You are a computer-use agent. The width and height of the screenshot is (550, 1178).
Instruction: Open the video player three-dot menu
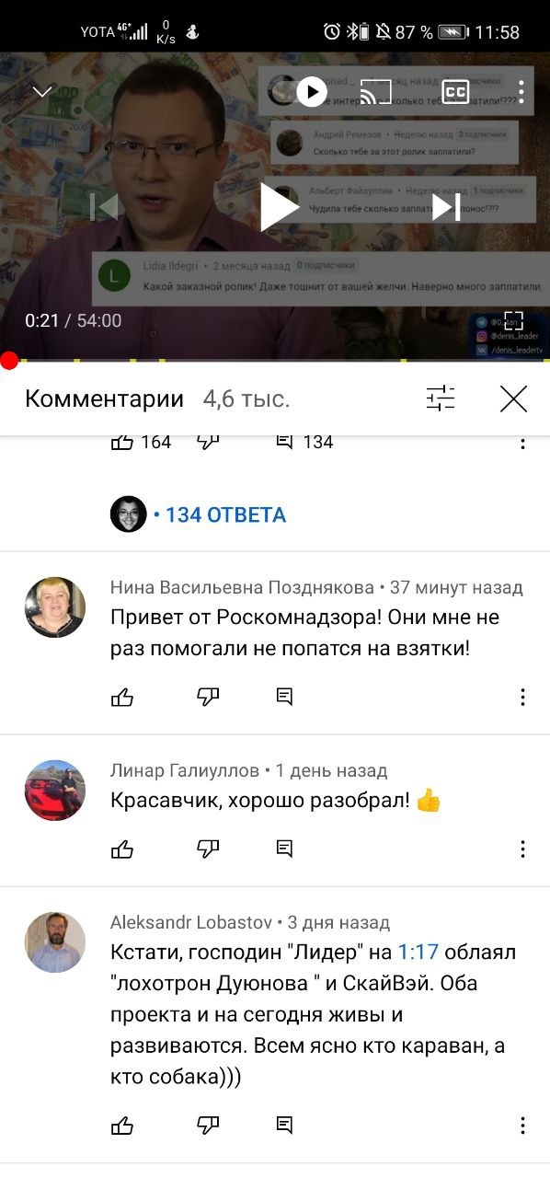click(521, 91)
